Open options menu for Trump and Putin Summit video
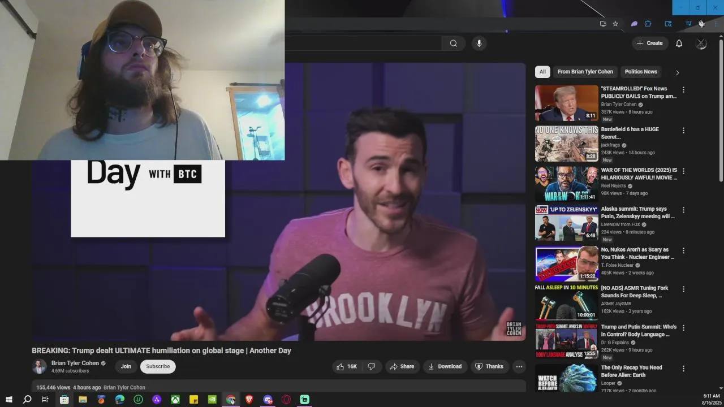The height and width of the screenshot is (407, 724). (683, 328)
